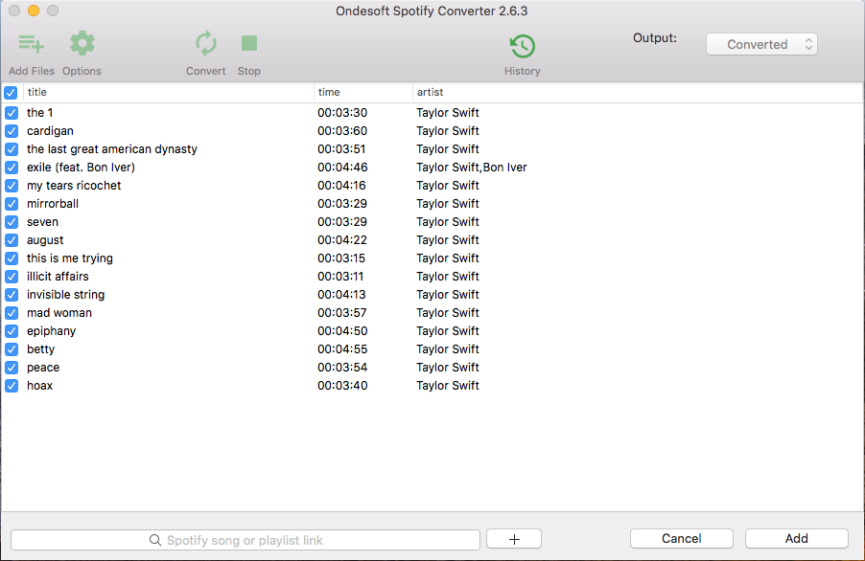Toggle the betty checkbox
The height and width of the screenshot is (561, 865).
[12, 349]
